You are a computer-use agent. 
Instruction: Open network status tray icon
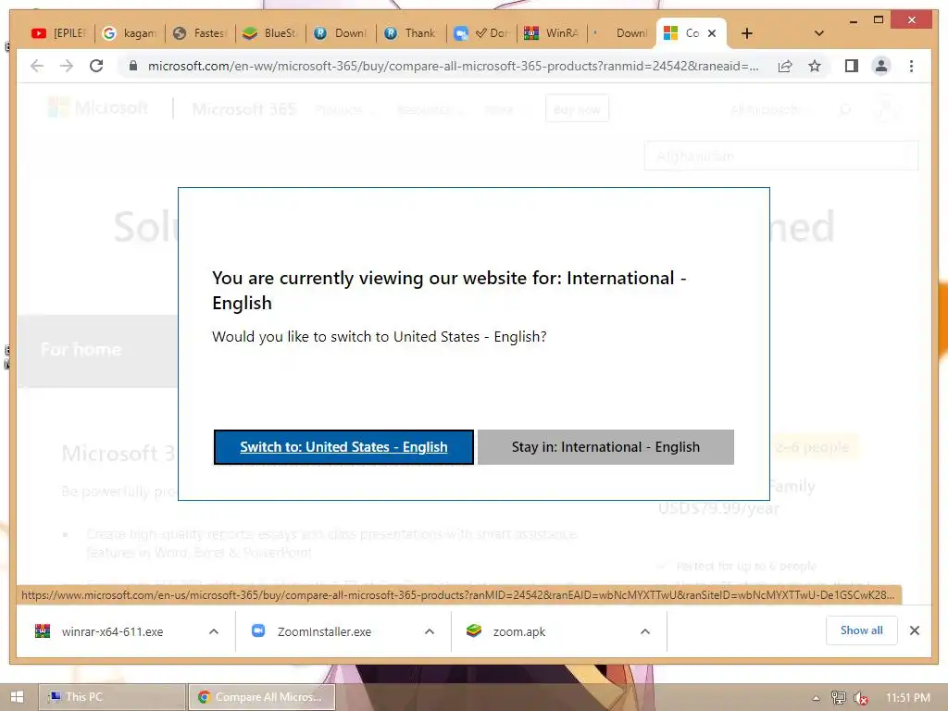838,698
